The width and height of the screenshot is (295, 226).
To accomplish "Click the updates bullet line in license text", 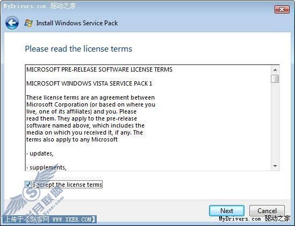I will 40,154.
